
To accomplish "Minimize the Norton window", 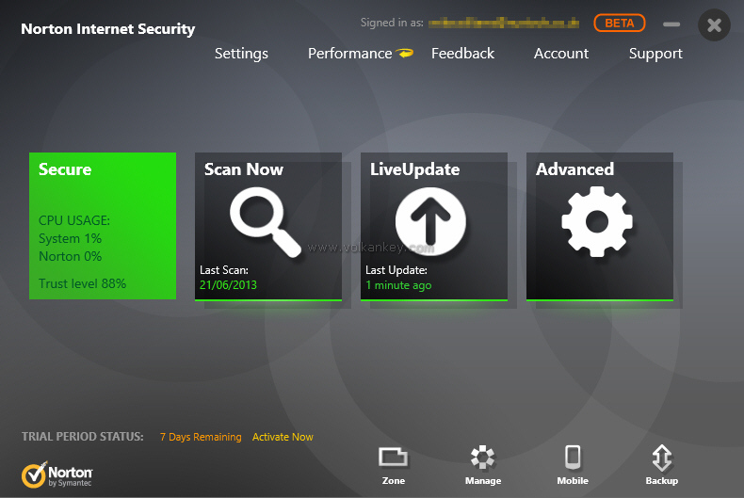I will pyautogui.click(x=671, y=24).
